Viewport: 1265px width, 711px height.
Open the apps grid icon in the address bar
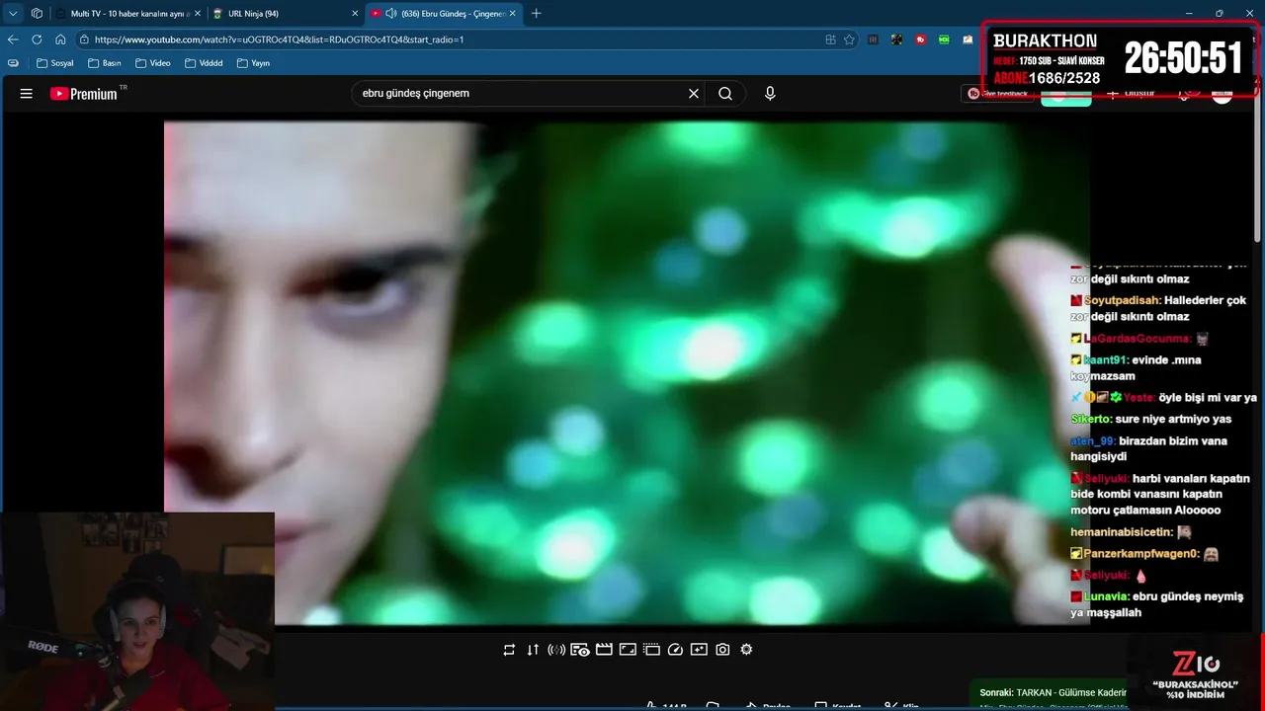click(x=830, y=39)
